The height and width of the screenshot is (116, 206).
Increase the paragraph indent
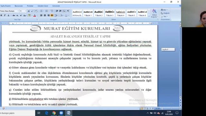pos(60,11)
